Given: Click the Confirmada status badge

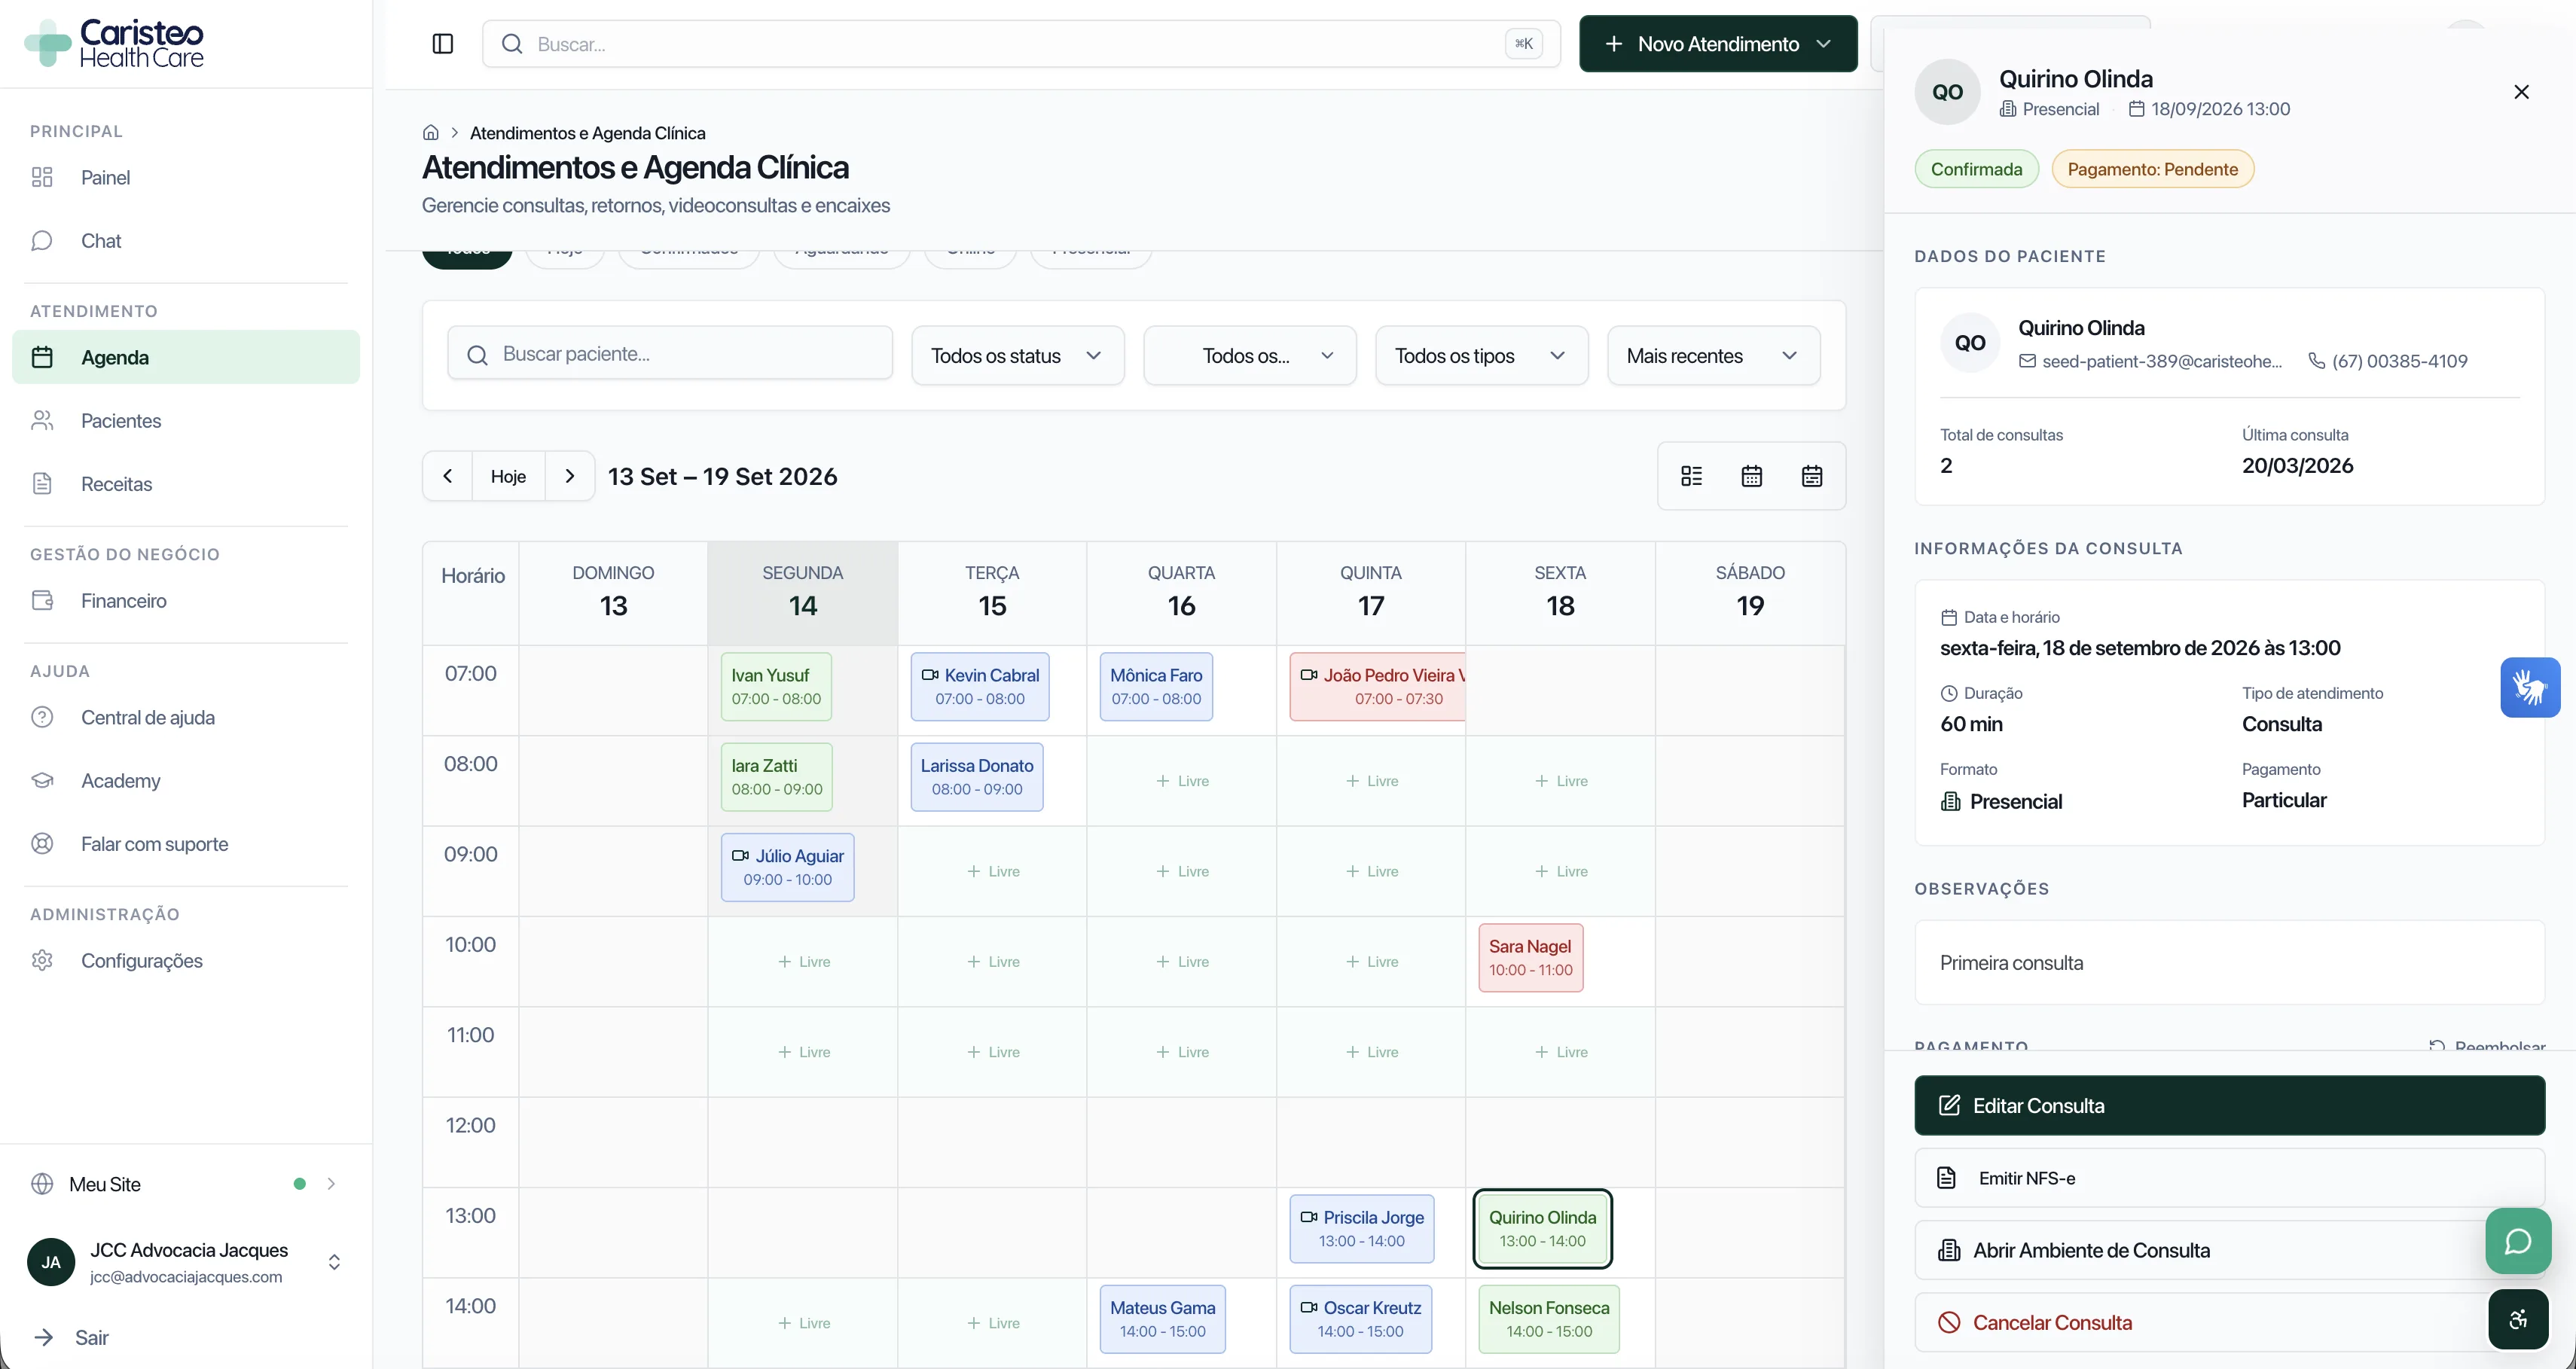Looking at the screenshot, I should pyautogui.click(x=1976, y=169).
